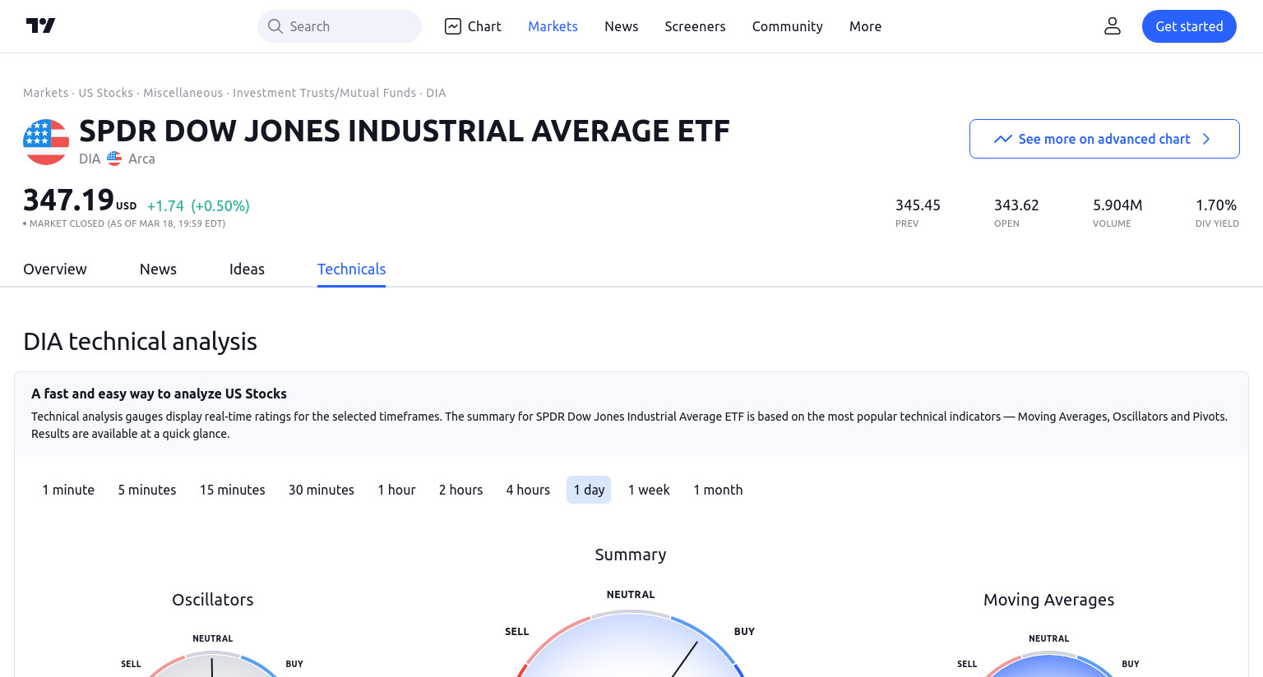
Task: Open the Markets navigation menu
Action: [x=553, y=26]
